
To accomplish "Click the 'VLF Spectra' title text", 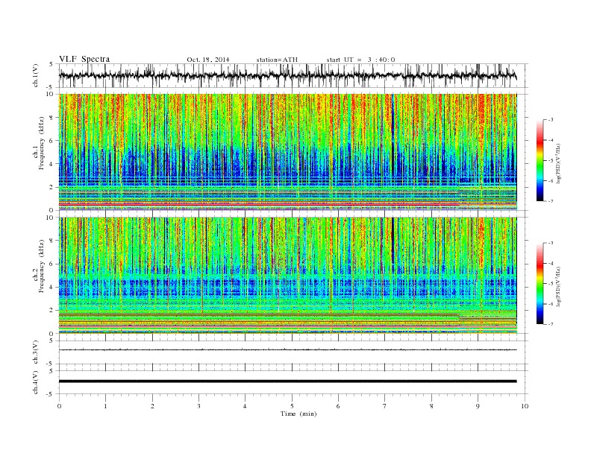I will click(84, 59).
